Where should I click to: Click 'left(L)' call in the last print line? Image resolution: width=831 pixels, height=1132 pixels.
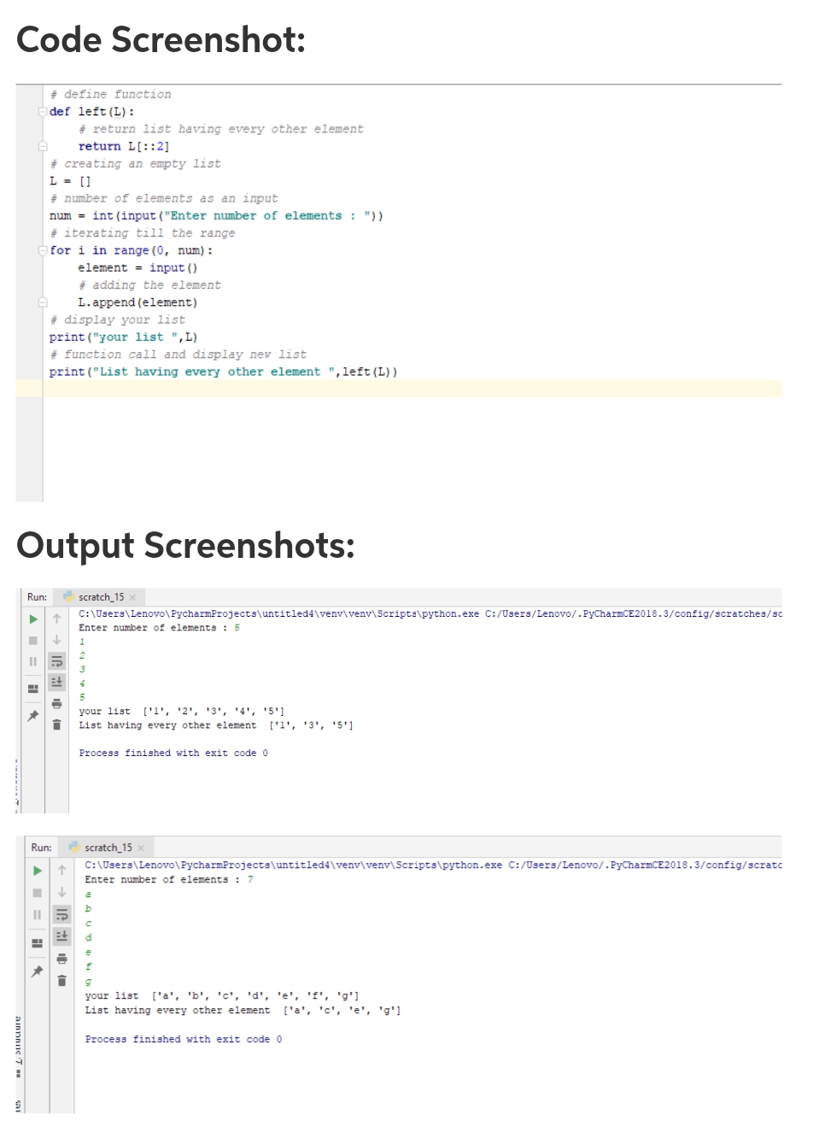(367, 372)
